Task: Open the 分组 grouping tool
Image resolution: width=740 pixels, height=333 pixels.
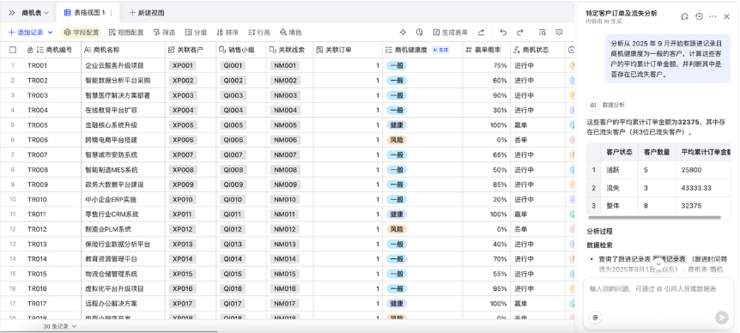Action: tap(196, 33)
